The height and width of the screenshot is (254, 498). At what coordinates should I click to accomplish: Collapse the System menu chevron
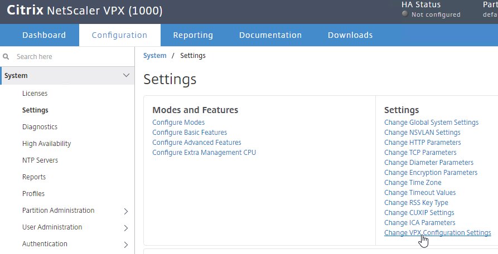pyautogui.click(x=126, y=75)
